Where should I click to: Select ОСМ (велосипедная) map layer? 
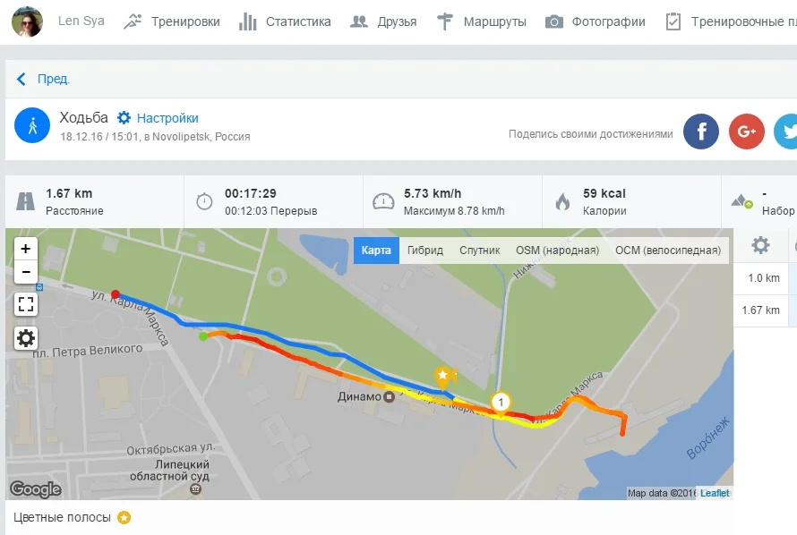(x=668, y=251)
